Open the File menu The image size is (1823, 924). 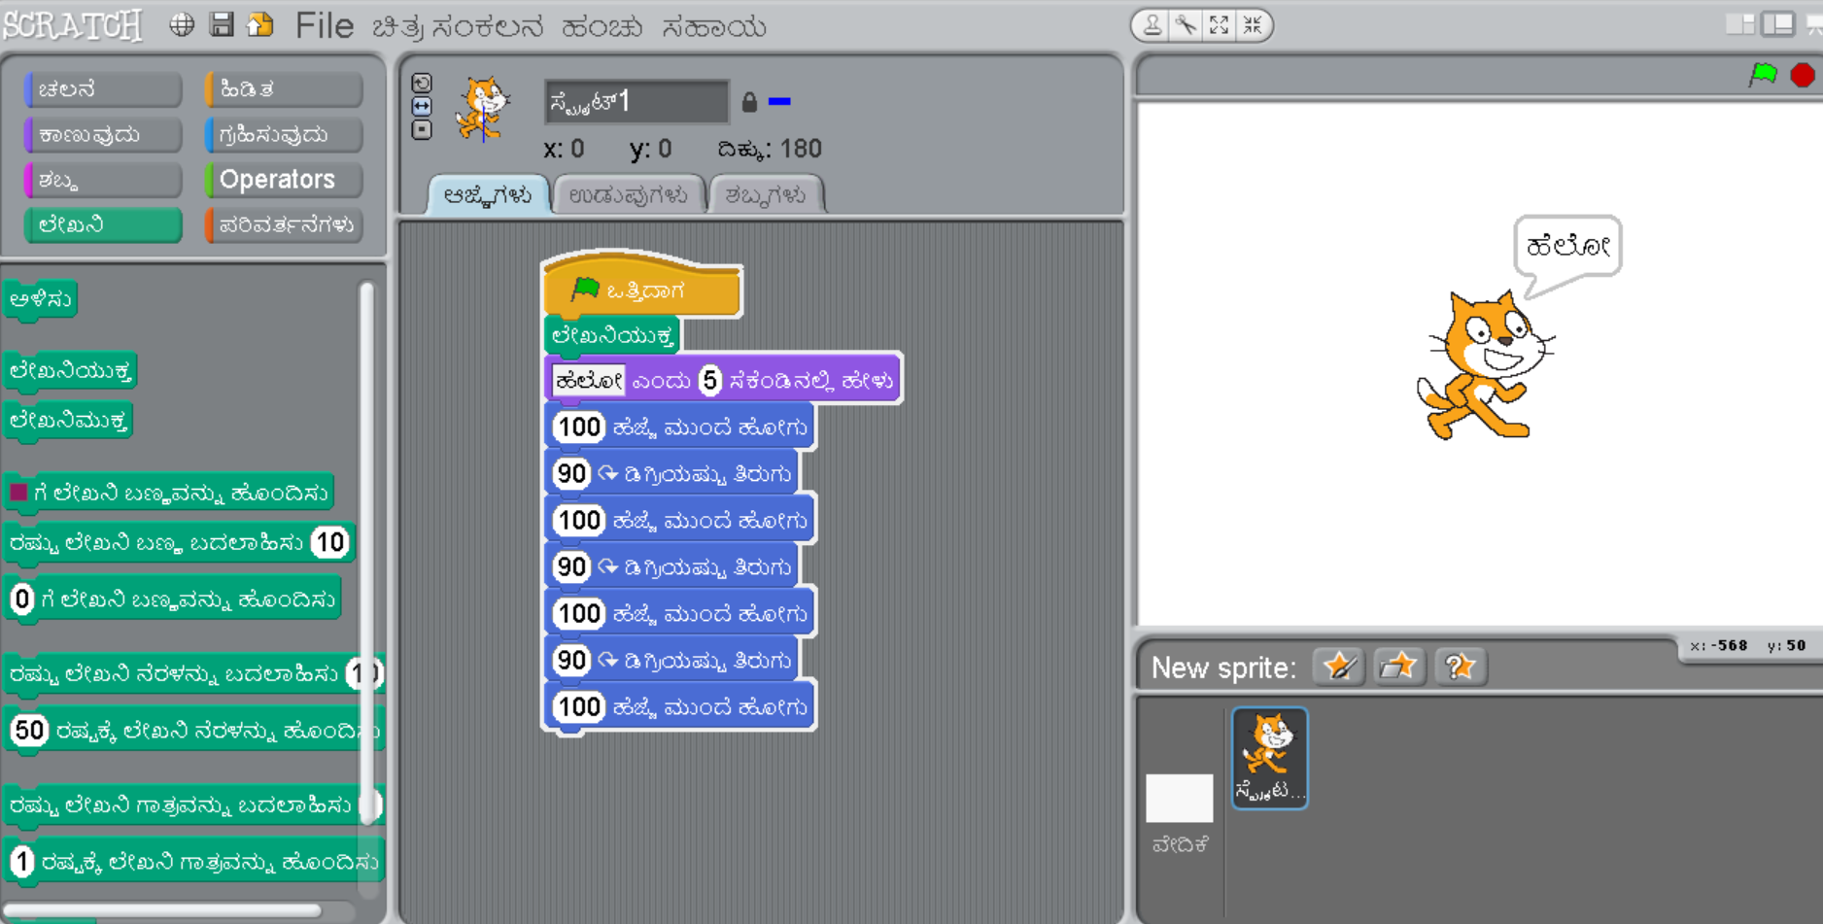point(325,26)
